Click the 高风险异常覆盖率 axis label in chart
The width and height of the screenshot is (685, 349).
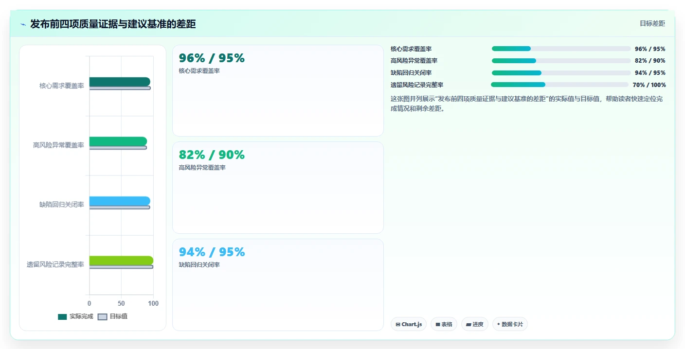click(x=58, y=145)
